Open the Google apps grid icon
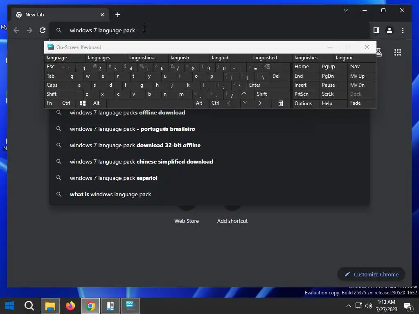The image size is (419, 314). pyautogui.click(x=398, y=52)
